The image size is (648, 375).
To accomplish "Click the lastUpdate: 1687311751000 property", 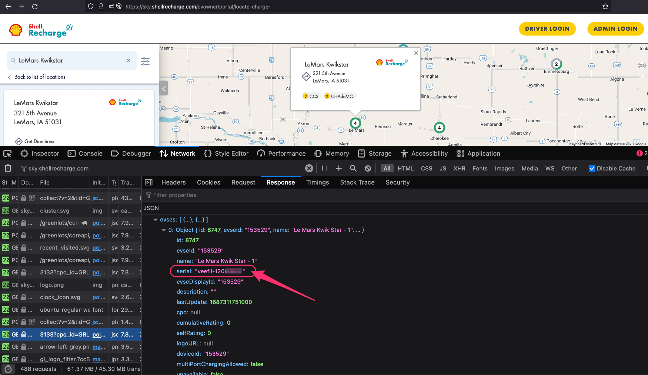I will click(x=214, y=302).
